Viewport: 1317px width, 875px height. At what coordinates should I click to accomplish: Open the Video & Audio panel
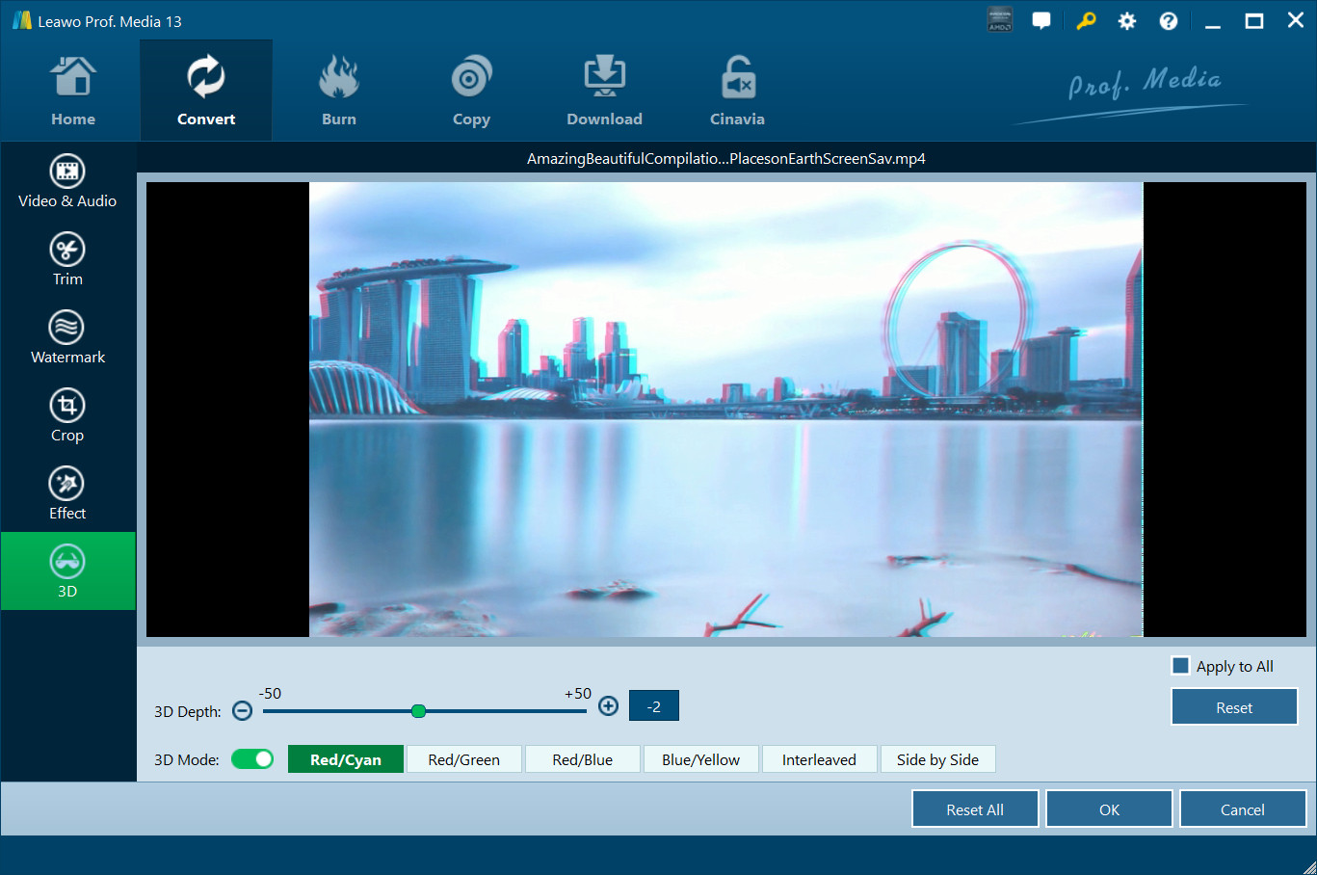[66, 181]
